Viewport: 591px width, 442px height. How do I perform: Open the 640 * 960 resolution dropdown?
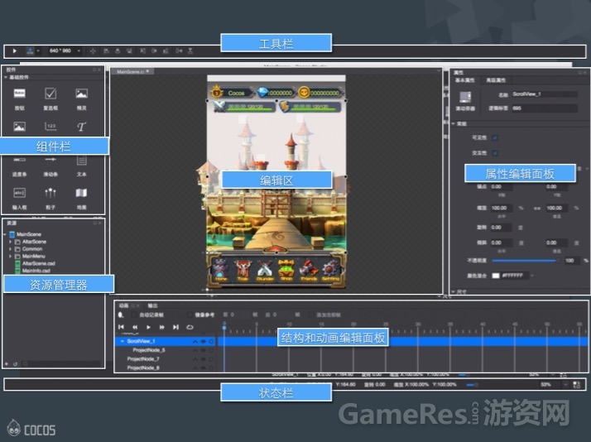[x=79, y=50]
